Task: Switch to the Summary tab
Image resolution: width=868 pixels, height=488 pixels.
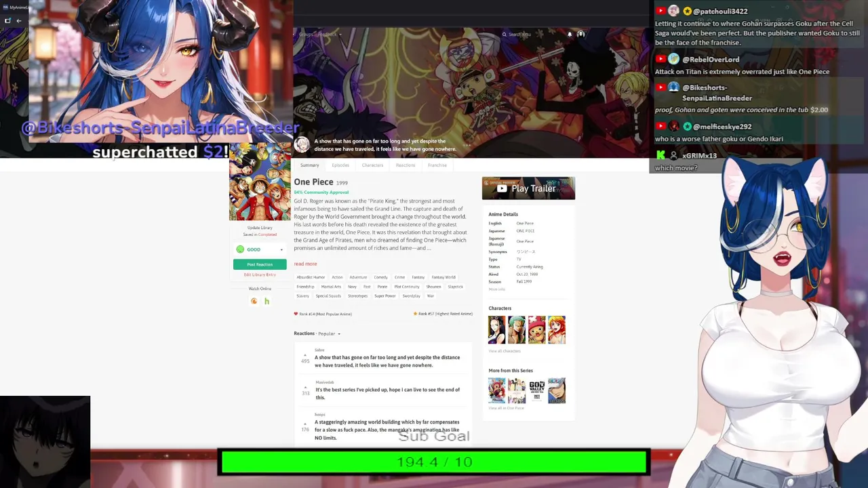Action: pyautogui.click(x=309, y=165)
